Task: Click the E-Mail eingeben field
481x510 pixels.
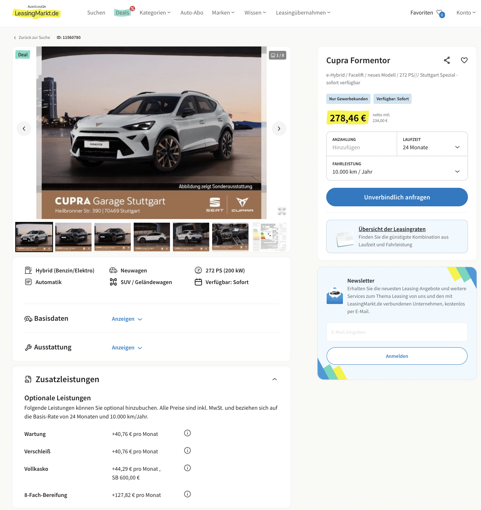Action: tap(397, 332)
